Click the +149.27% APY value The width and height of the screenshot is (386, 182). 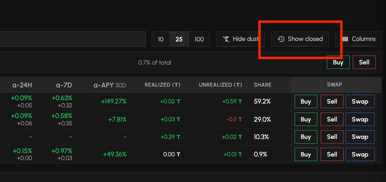coord(114,102)
